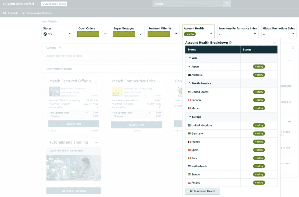Screen dimensions: 299x197
Task: Expand Inventory Performance Index chevron
Action: [255, 34]
